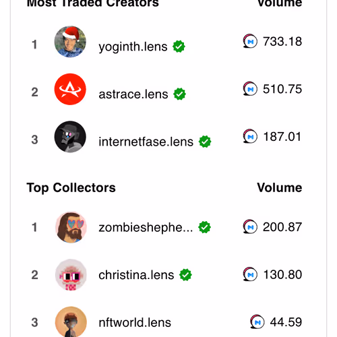Click currency icon next to 510.75
The width and height of the screenshot is (337, 337).
[250, 89]
